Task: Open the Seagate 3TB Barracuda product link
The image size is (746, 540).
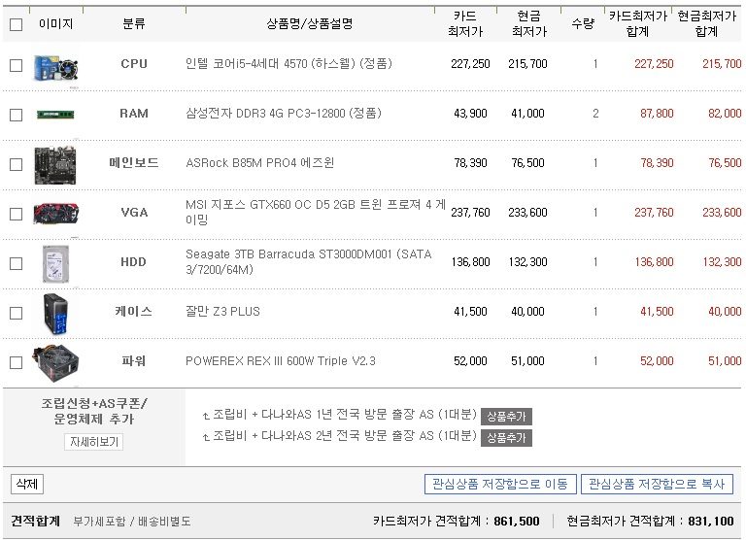Action: pyautogui.click(x=309, y=261)
